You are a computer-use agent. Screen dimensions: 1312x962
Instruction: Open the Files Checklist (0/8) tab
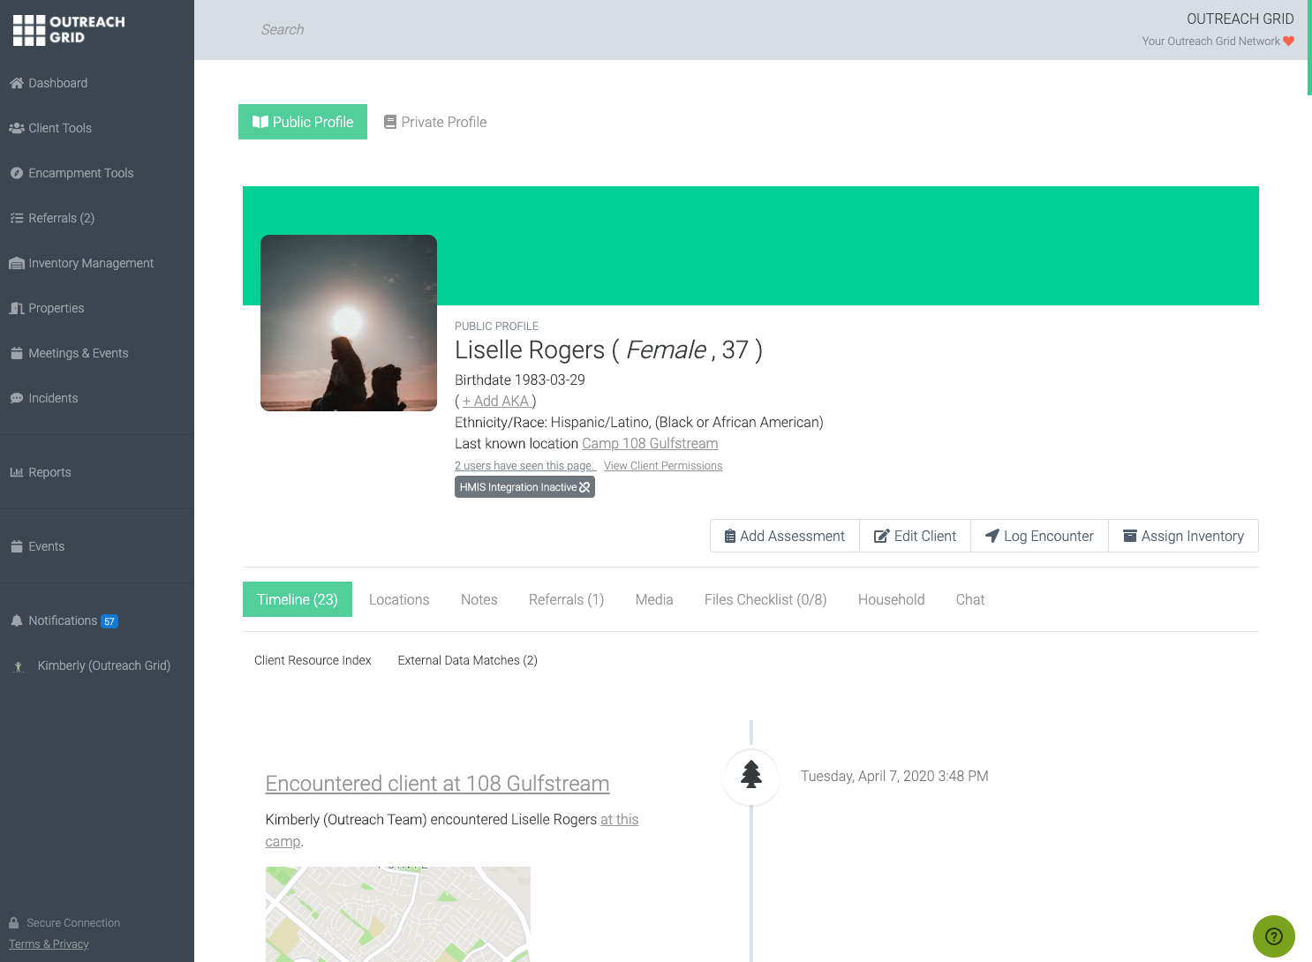tap(765, 599)
